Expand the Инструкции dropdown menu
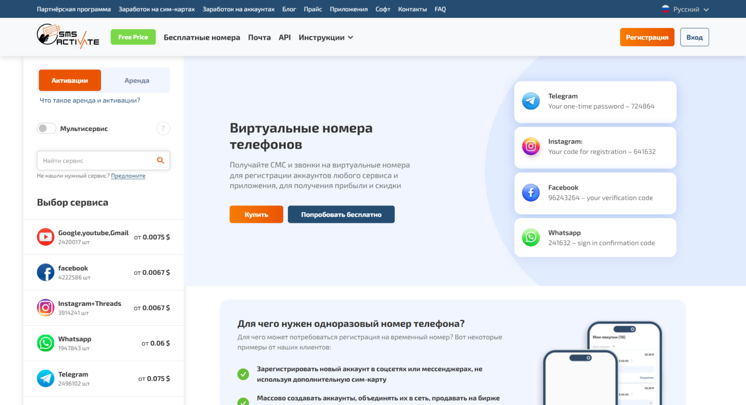Viewport: 746px width, 405px height. (325, 37)
